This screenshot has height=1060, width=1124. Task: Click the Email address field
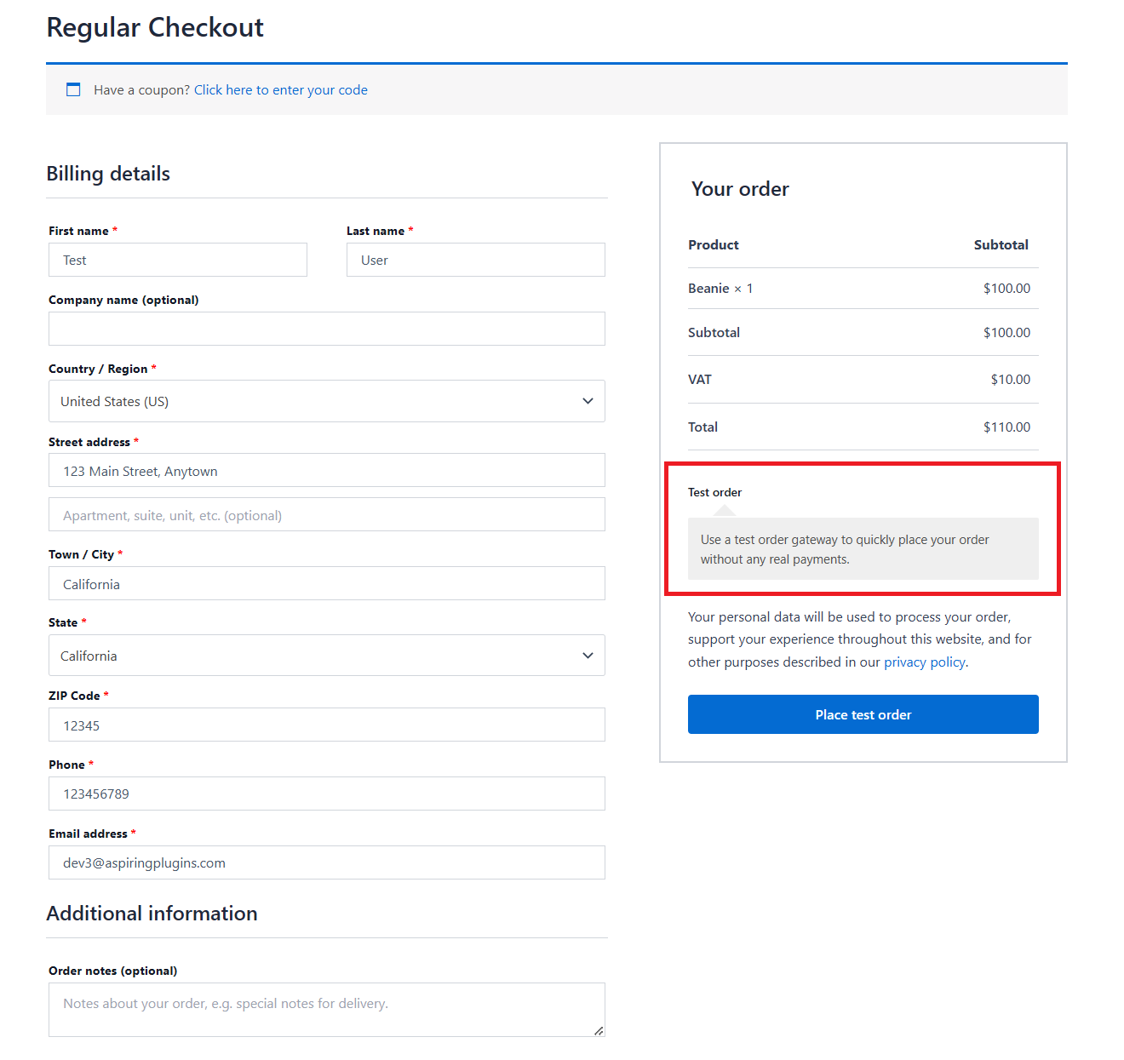(327, 862)
